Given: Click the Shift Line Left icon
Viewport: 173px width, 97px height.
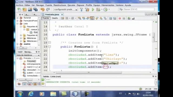Looking at the screenshot, I should 110,18.
